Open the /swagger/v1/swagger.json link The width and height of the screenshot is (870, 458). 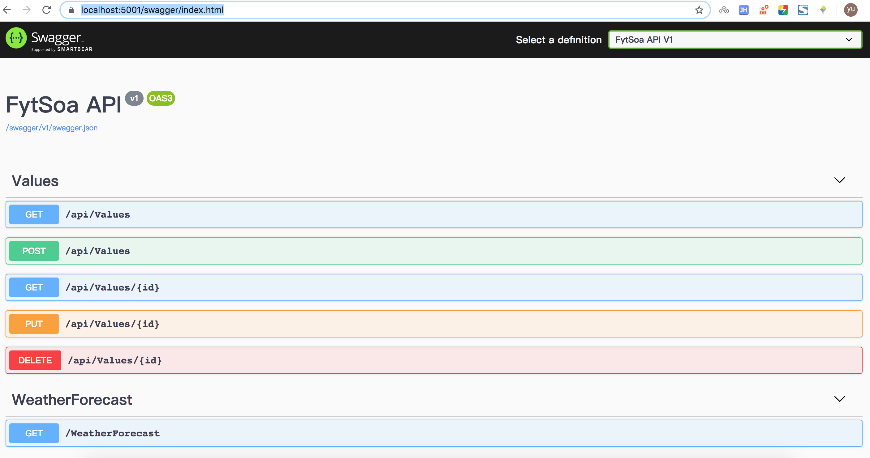coord(52,128)
